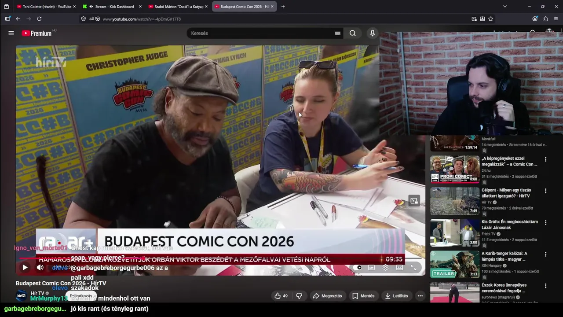Click the Keresés search field
Viewport: 563px width, 317px height.
click(262, 33)
